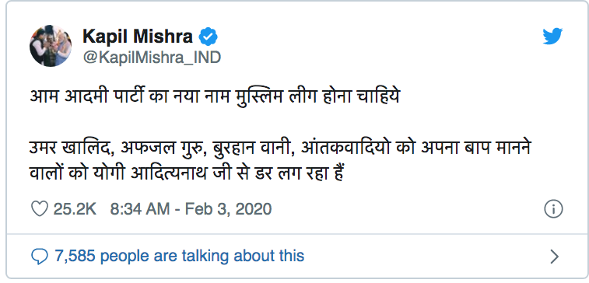Click the Feb 3, 2020 date
The height and width of the screenshot is (283, 589).
pos(229,209)
